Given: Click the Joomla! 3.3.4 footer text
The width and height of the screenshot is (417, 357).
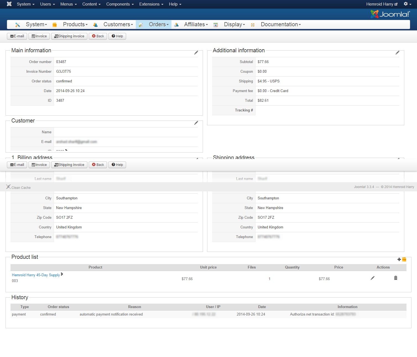Looking at the screenshot, I should click(364, 187).
